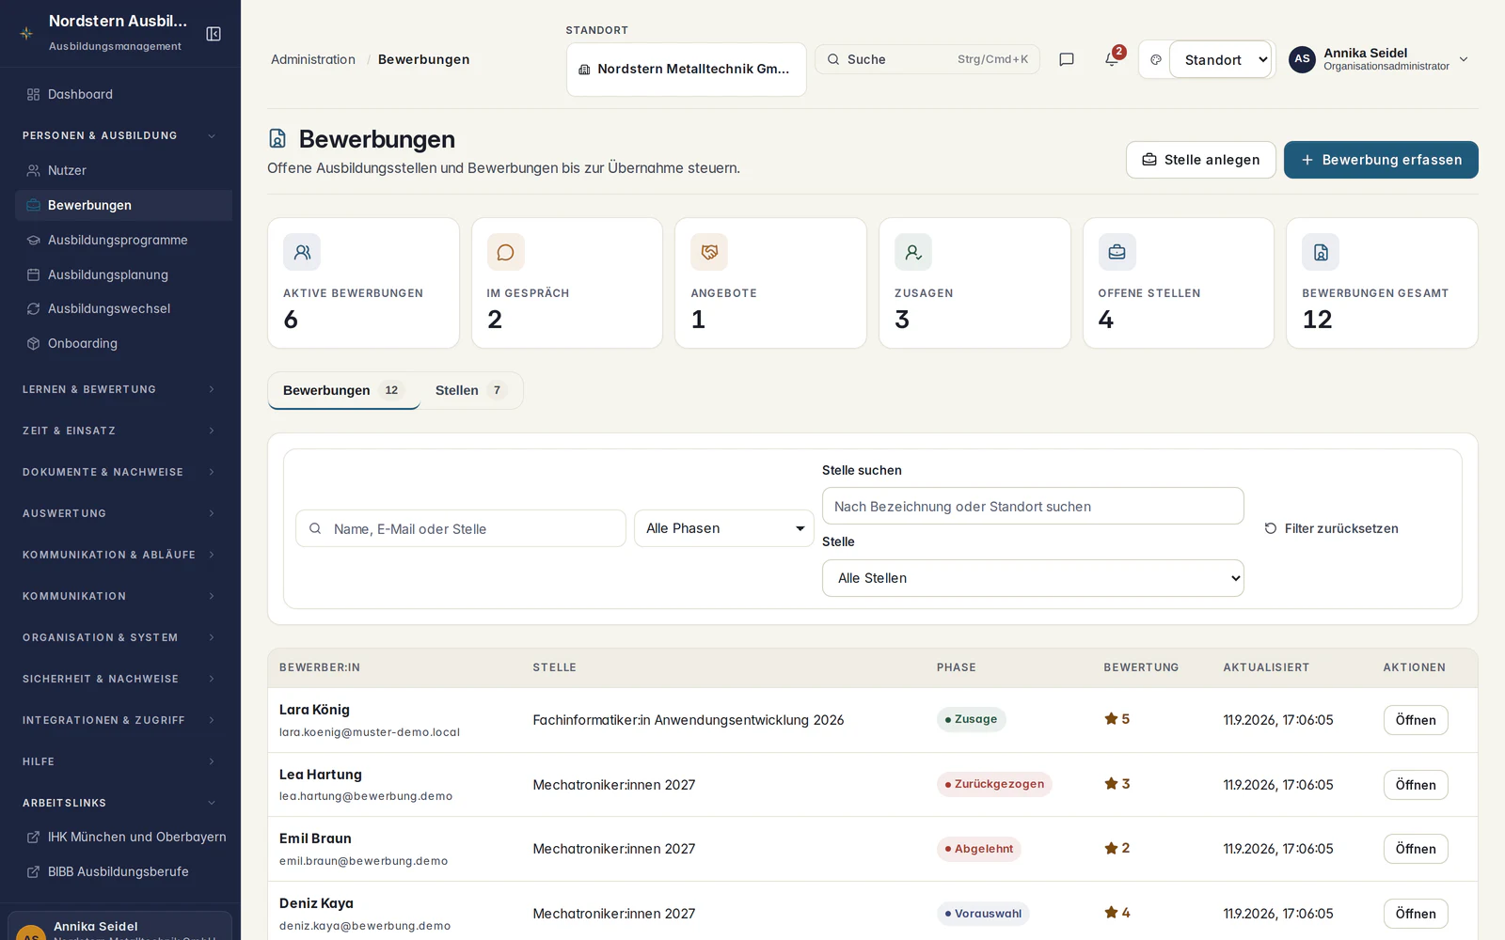Click the Ausbildungsprogramme graduation cap icon
Screen dimensions: 1505x940
coord(34,240)
